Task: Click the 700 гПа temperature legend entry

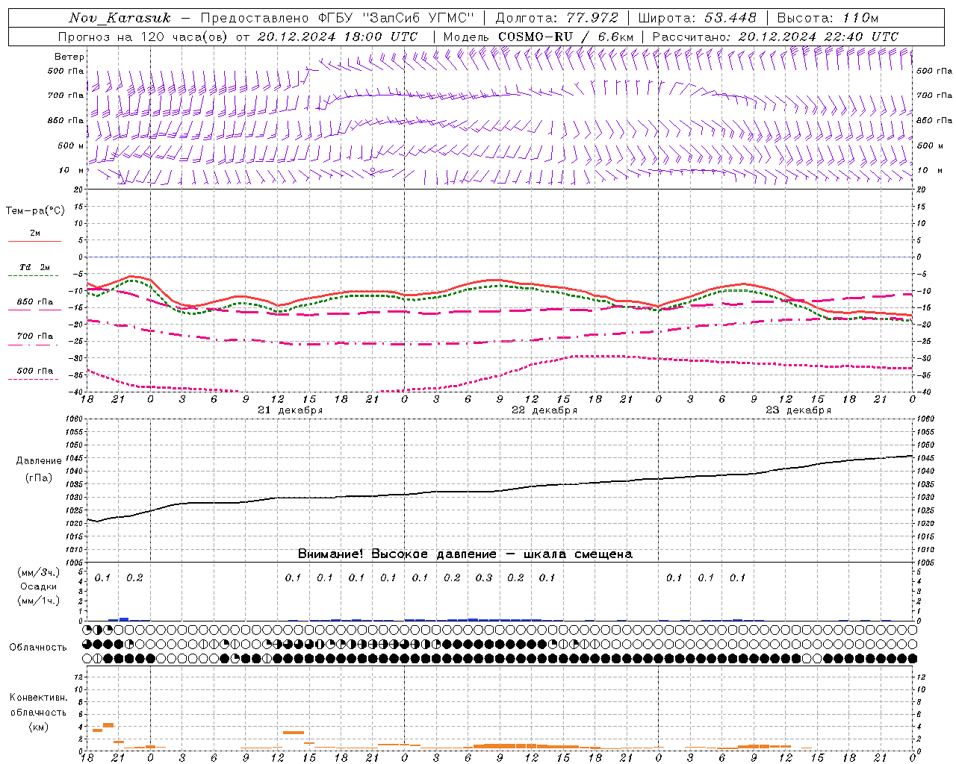Action: [35, 336]
